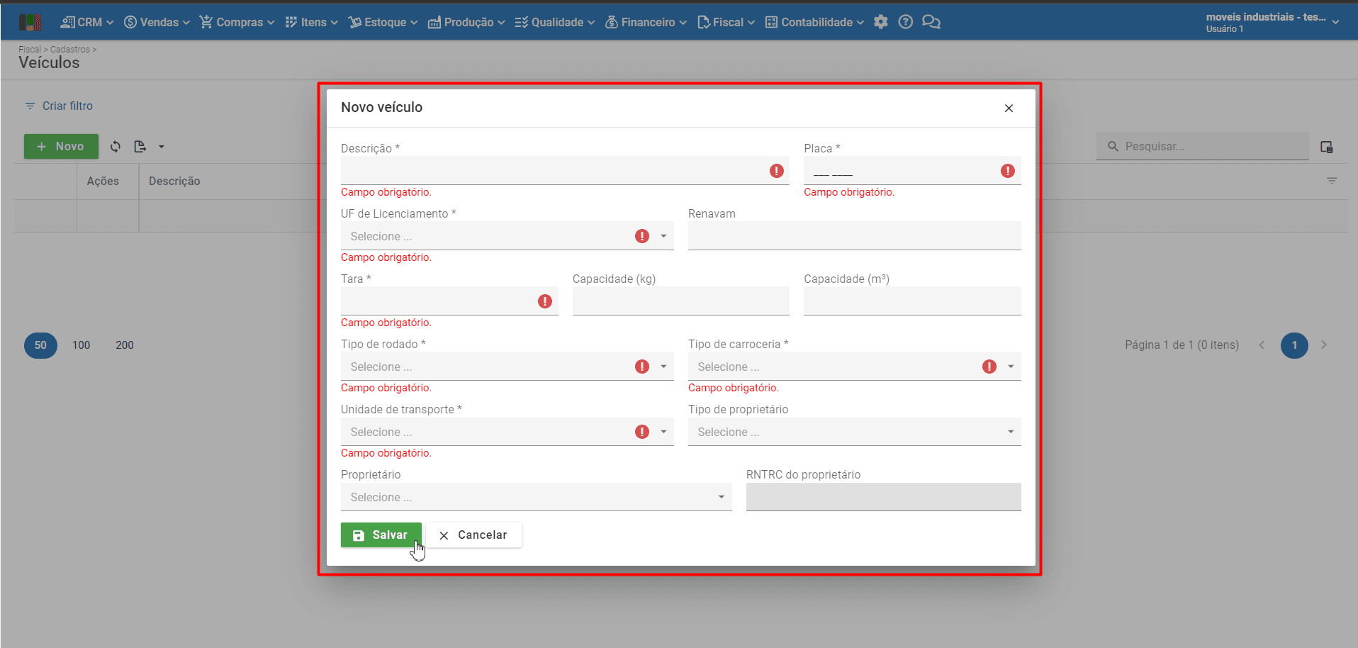This screenshot has height=648, width=1358.
Task: Focus the Capacidade (m³) input field
Action: [912, 301]
